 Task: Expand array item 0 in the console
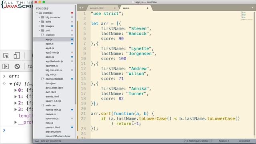(x=16, y=90)
